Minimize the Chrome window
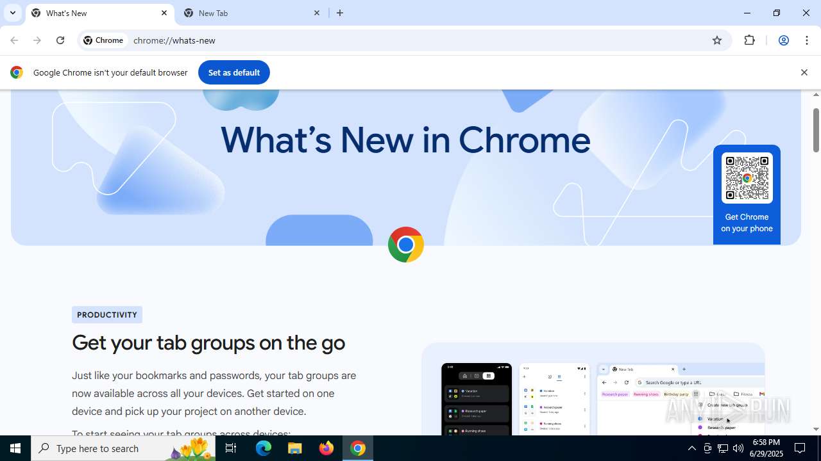The width and height of the screenshot is (821, 461). click(x=747, y=13)
